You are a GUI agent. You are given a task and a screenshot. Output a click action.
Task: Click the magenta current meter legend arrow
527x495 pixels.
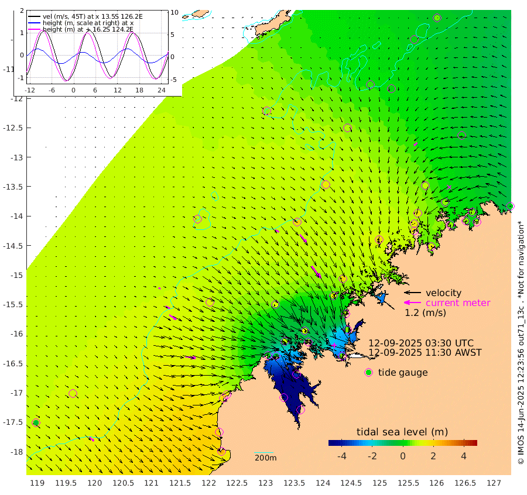[412, 302]
